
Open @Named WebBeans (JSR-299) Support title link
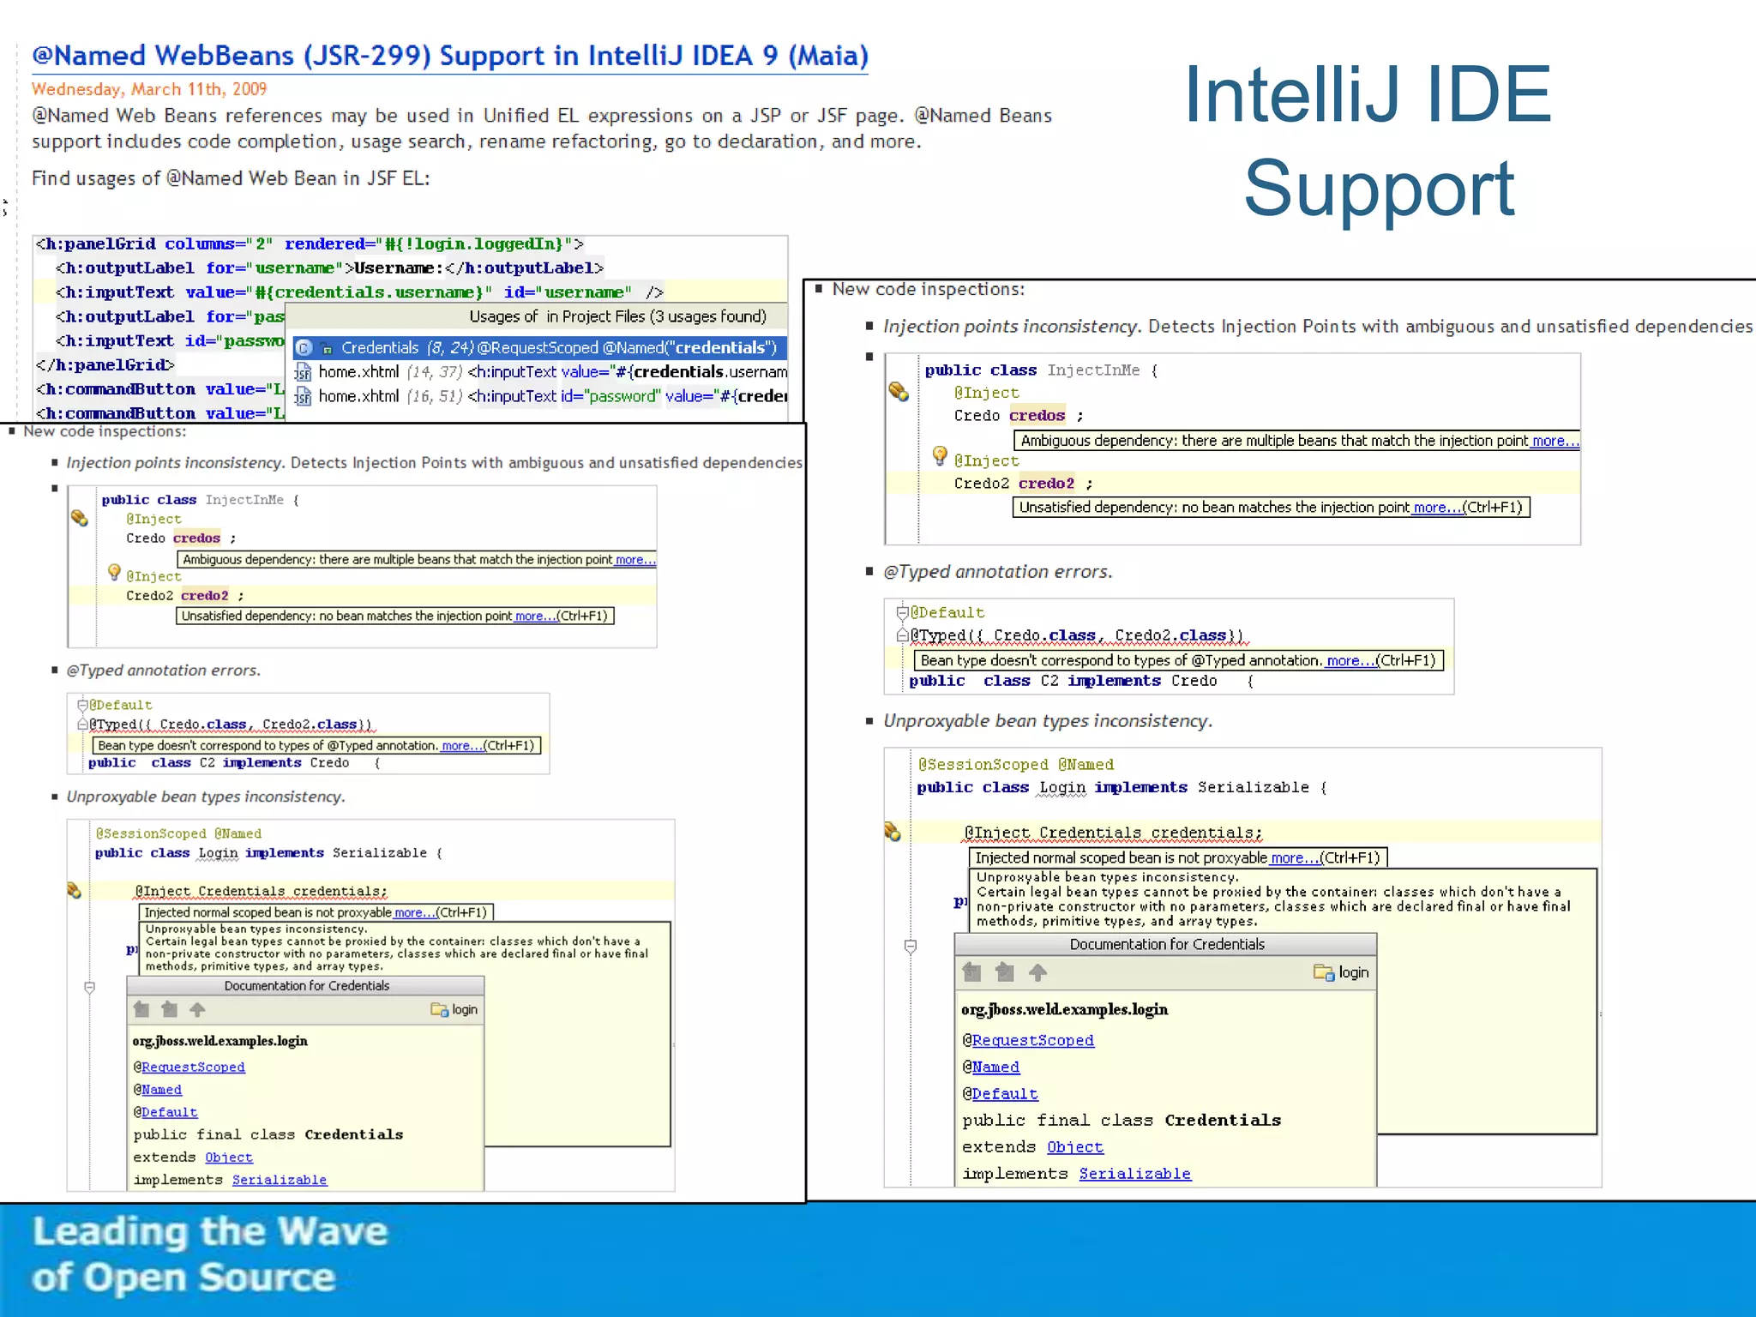pyautogui.click(x=449, y=57)
